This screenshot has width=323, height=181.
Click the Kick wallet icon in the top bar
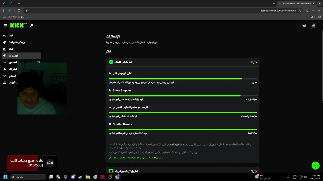pos(304,25)
